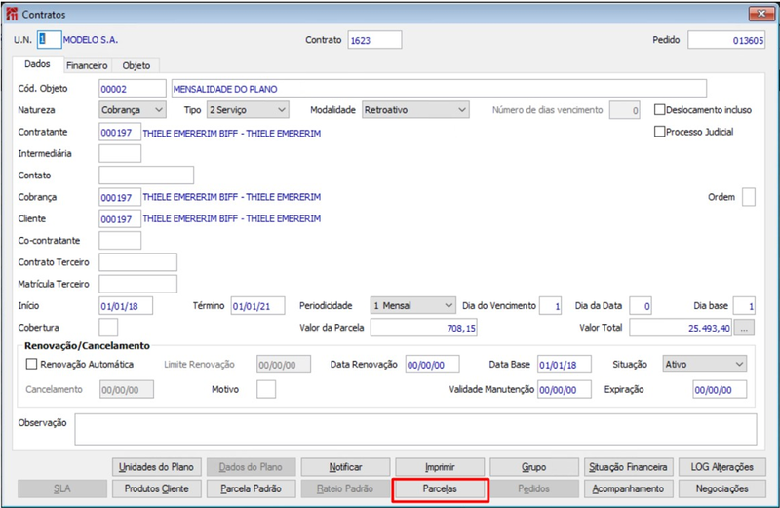Check the Processo Judicial option
Image resolution: width=780 pixels, height=508 pixels.
(x=660, y=132)
